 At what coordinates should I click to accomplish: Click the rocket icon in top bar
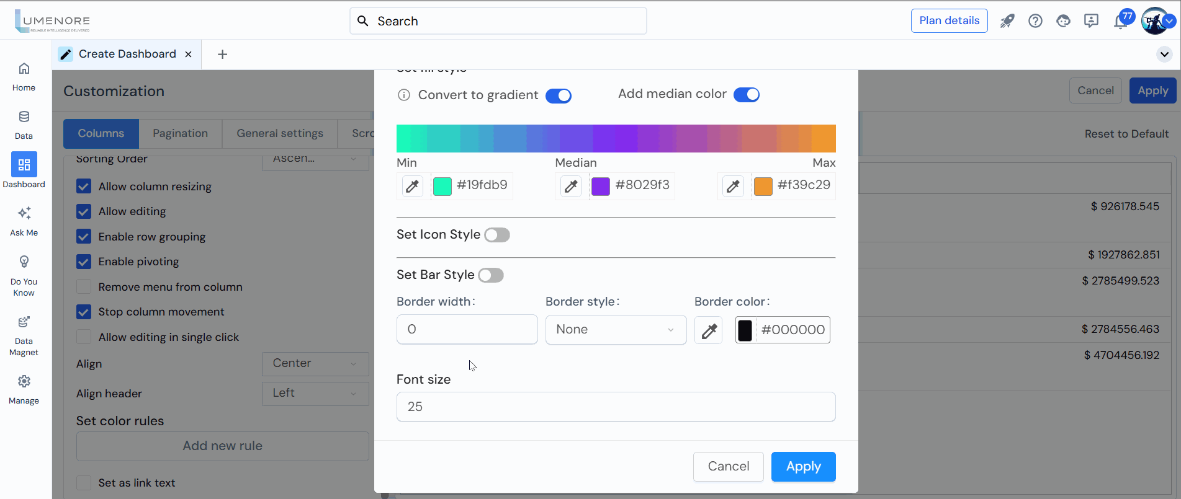[x=1007, y=21]
